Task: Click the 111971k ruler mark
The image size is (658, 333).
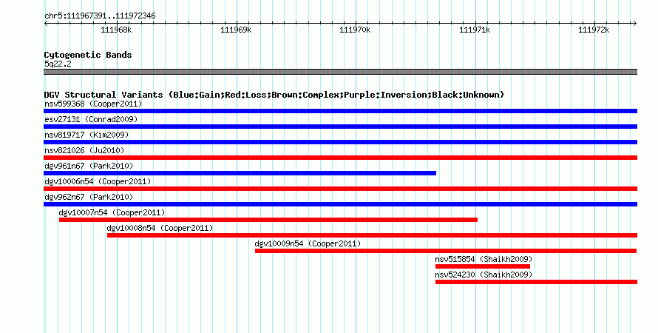Action: click(475, 30)
